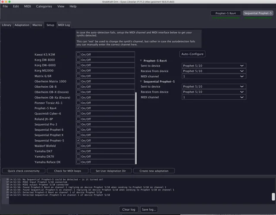Open the Categories menu
Image resolution: width=276 pixels, height=215 pixels.
(44, 6)
